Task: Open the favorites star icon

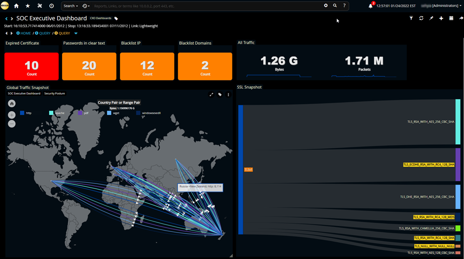Action: coord(28,6)
